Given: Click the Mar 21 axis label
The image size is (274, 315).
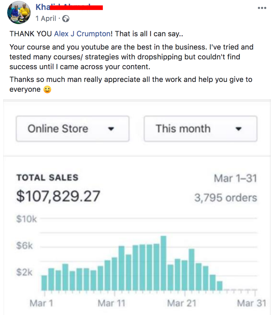Looking at the screenshot, I should click(182, 303).
